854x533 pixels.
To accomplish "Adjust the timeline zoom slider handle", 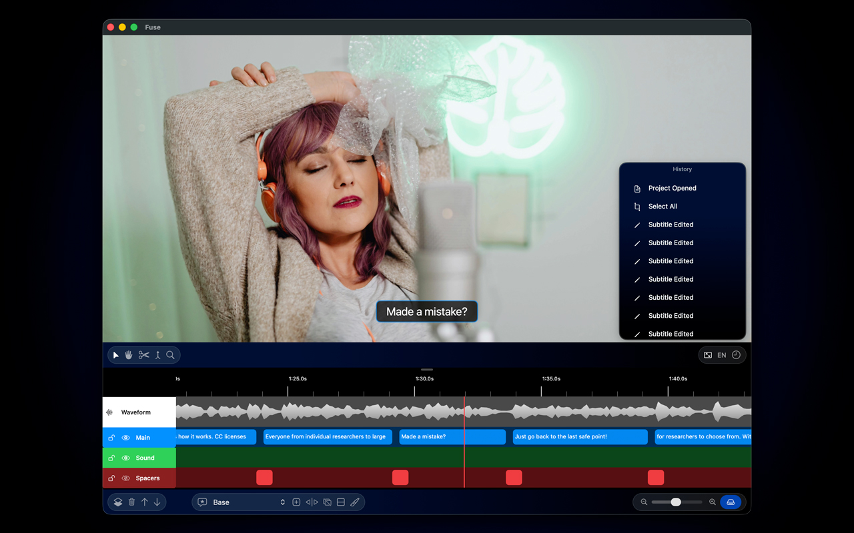I will pyautogui.click(x=676, y=502).
